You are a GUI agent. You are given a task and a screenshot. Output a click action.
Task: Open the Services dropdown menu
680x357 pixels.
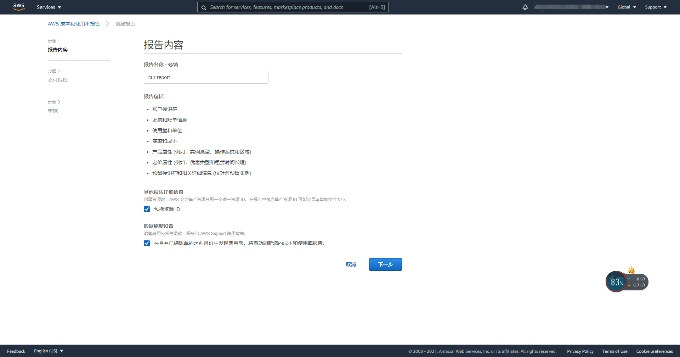click(x=49, y=7)
